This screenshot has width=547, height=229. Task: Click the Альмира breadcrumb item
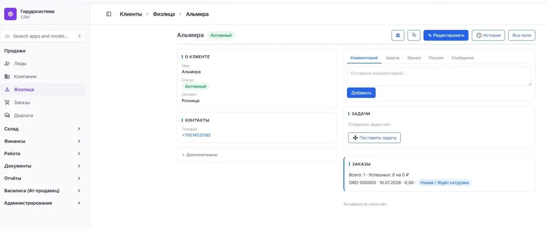click(197, 14)
